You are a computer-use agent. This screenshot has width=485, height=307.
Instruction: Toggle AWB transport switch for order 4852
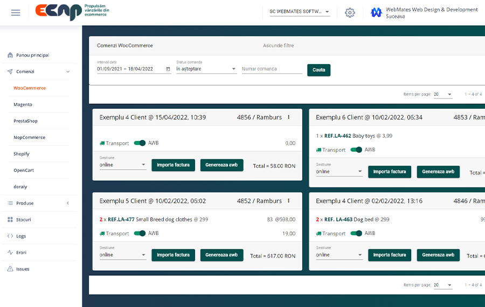(140, 233)
